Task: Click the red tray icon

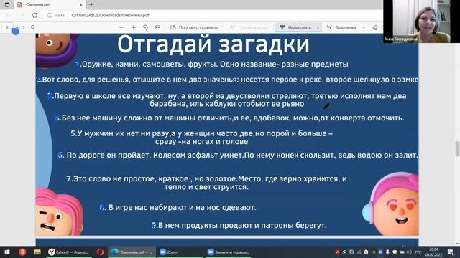Action: (337, 252)
